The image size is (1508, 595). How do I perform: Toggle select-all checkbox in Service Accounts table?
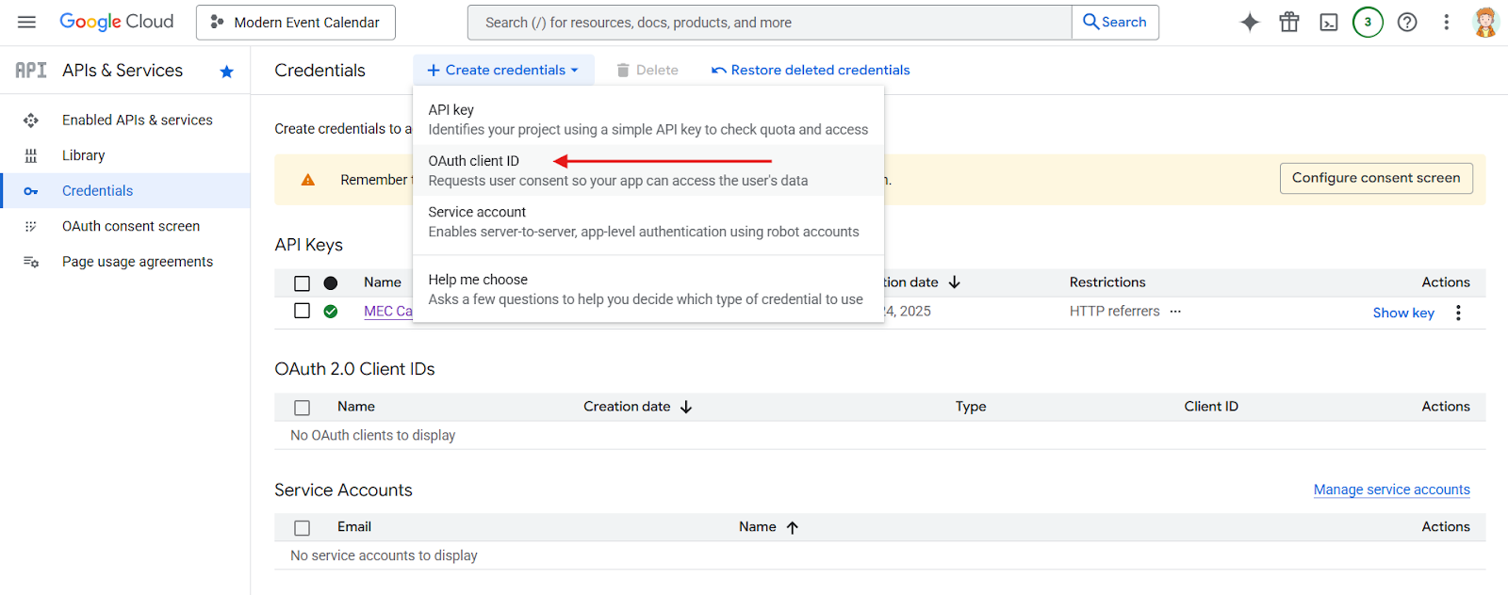click(302, 528)
